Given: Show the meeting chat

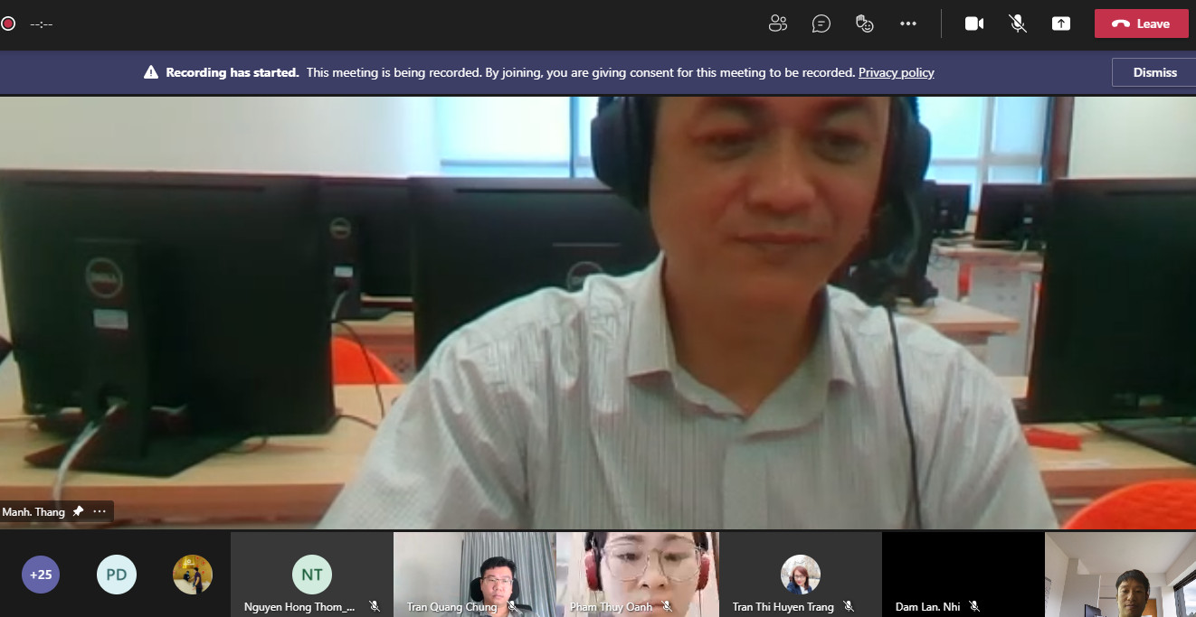Looking at the screenshot, I should (821, 23).
